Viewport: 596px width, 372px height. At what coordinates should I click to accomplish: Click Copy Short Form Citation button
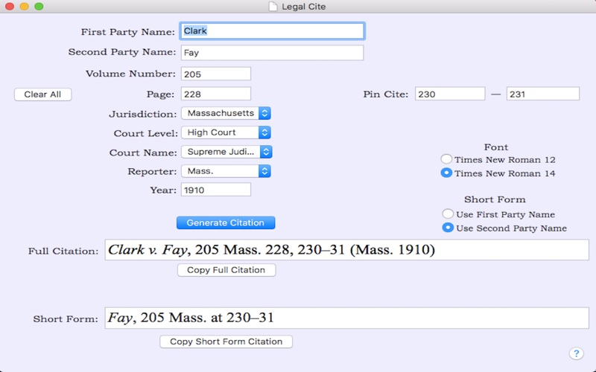(226, 341)
